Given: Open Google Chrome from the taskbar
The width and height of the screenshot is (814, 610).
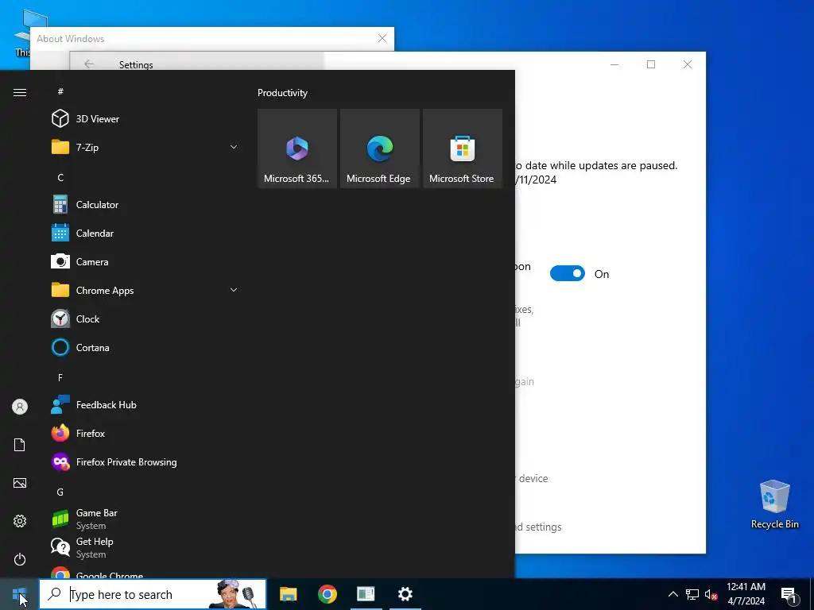Looking at the screenshot, I should [x=327, y=594].
